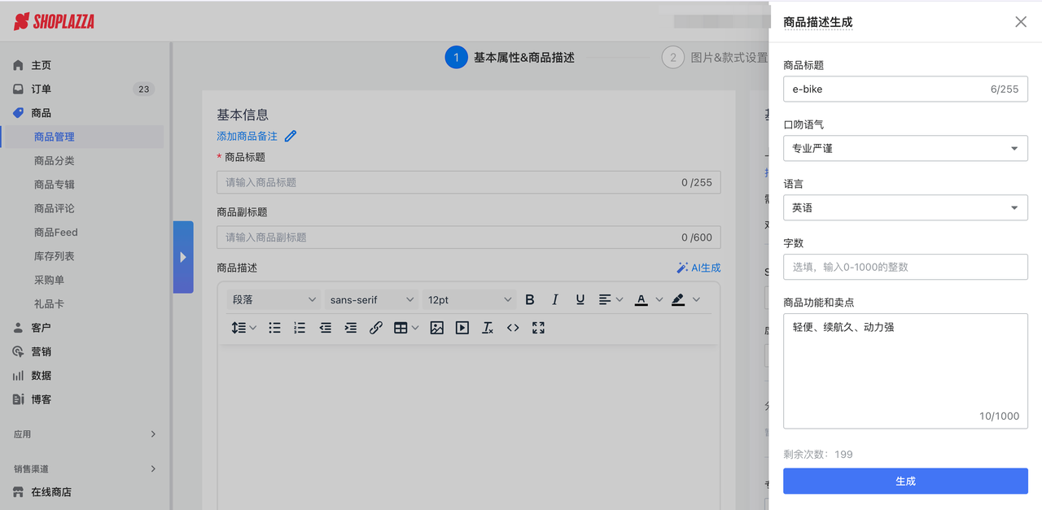Open AI生成 next to 商品描述
This screenshot has width=1042, height=510.
(698, 267)
